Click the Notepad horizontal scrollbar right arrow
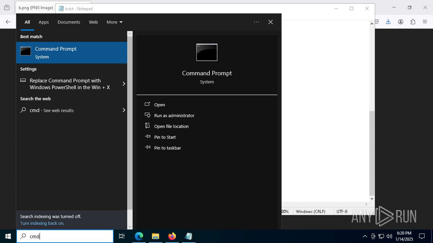433x243 pixels. click(366, 204)
